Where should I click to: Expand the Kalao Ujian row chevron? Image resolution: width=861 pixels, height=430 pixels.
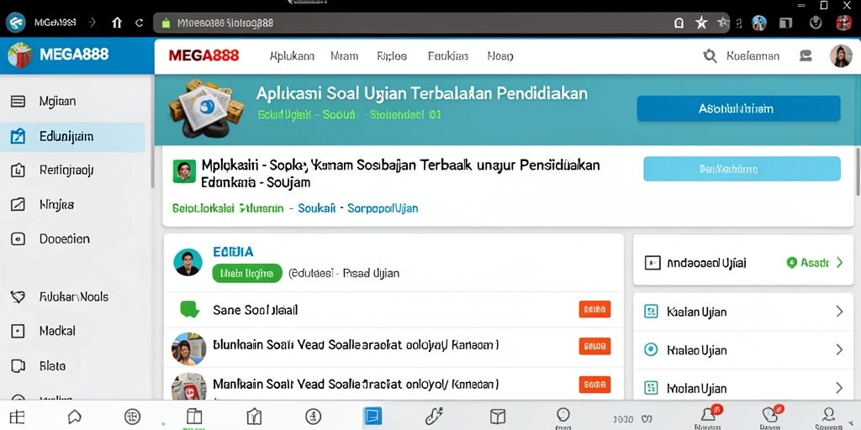839,349
